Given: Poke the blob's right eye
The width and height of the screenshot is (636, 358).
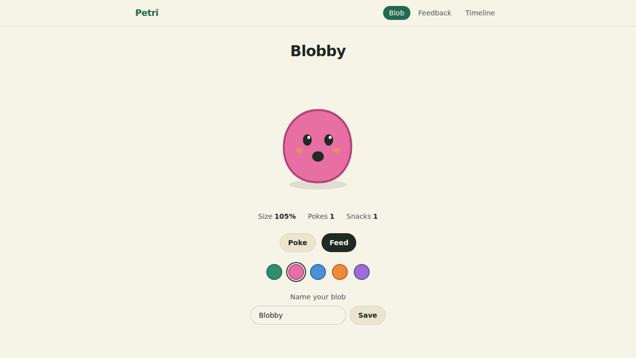Looking at the screenshot, I should [328, 140].
